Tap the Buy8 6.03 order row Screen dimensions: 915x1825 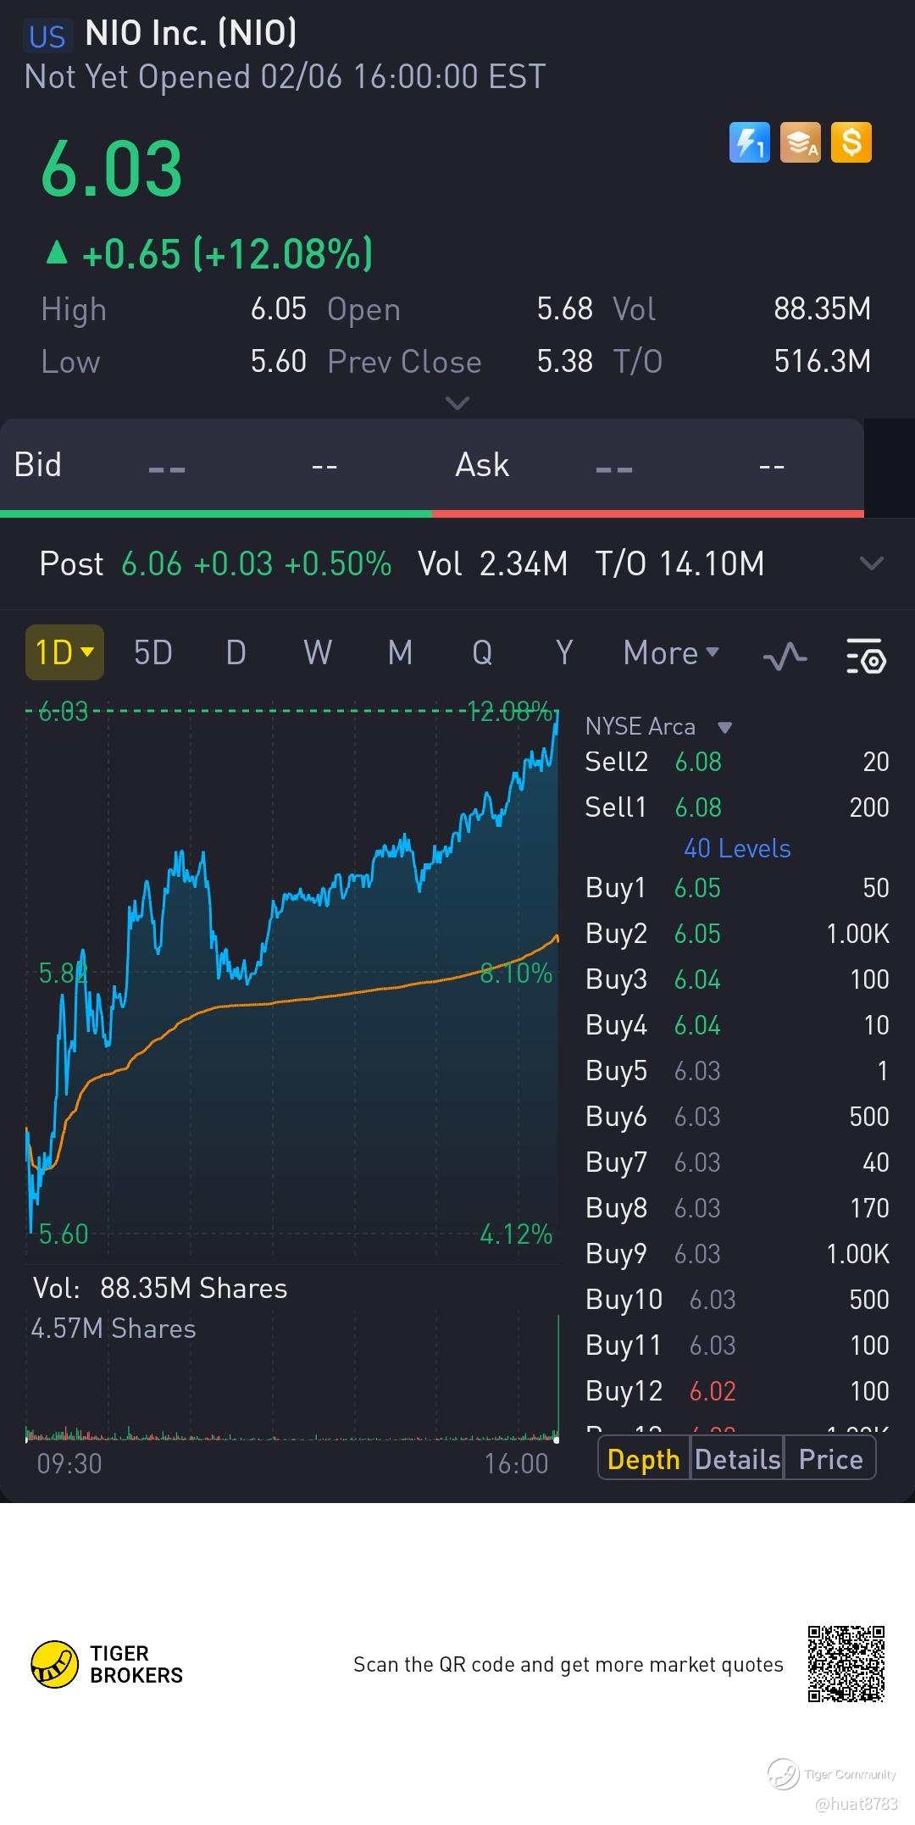point(737,1207)
